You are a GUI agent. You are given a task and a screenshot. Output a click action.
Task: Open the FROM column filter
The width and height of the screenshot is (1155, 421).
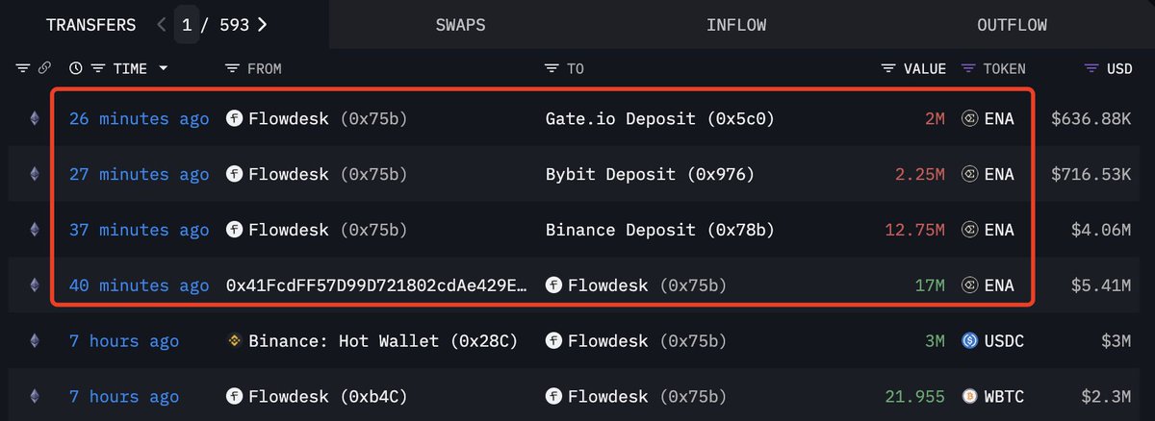pyautogui.click(x=232, y=68)
